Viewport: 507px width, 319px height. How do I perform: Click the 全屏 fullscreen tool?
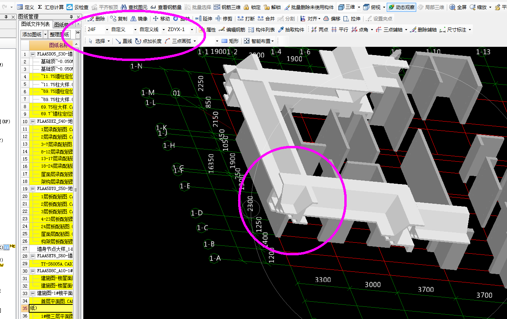pyautogui.click(x=458, y=7)
